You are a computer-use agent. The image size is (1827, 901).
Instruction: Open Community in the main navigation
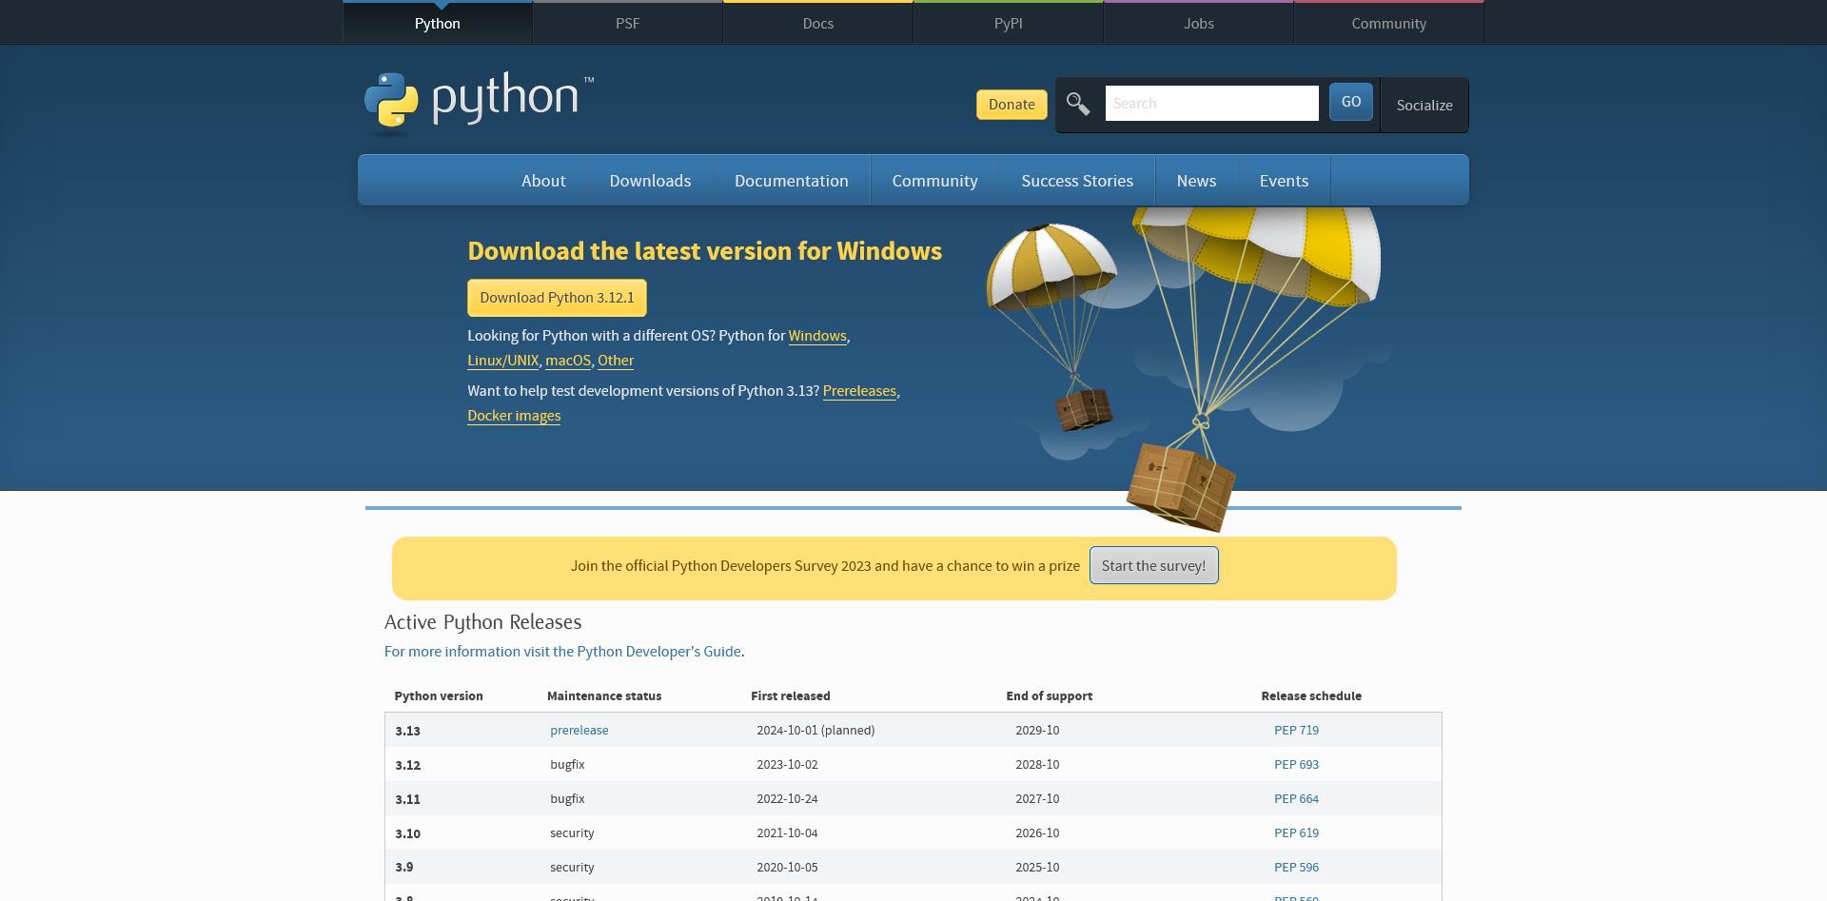click(x=935, y=181)
